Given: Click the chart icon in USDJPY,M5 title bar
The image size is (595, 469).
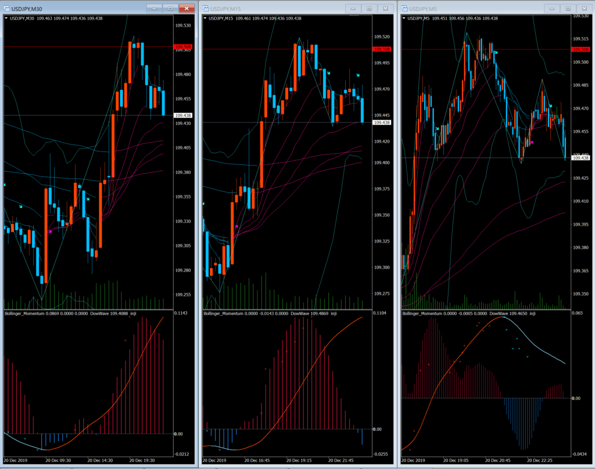Looking at the screenshot, I should tap(404, 9).
